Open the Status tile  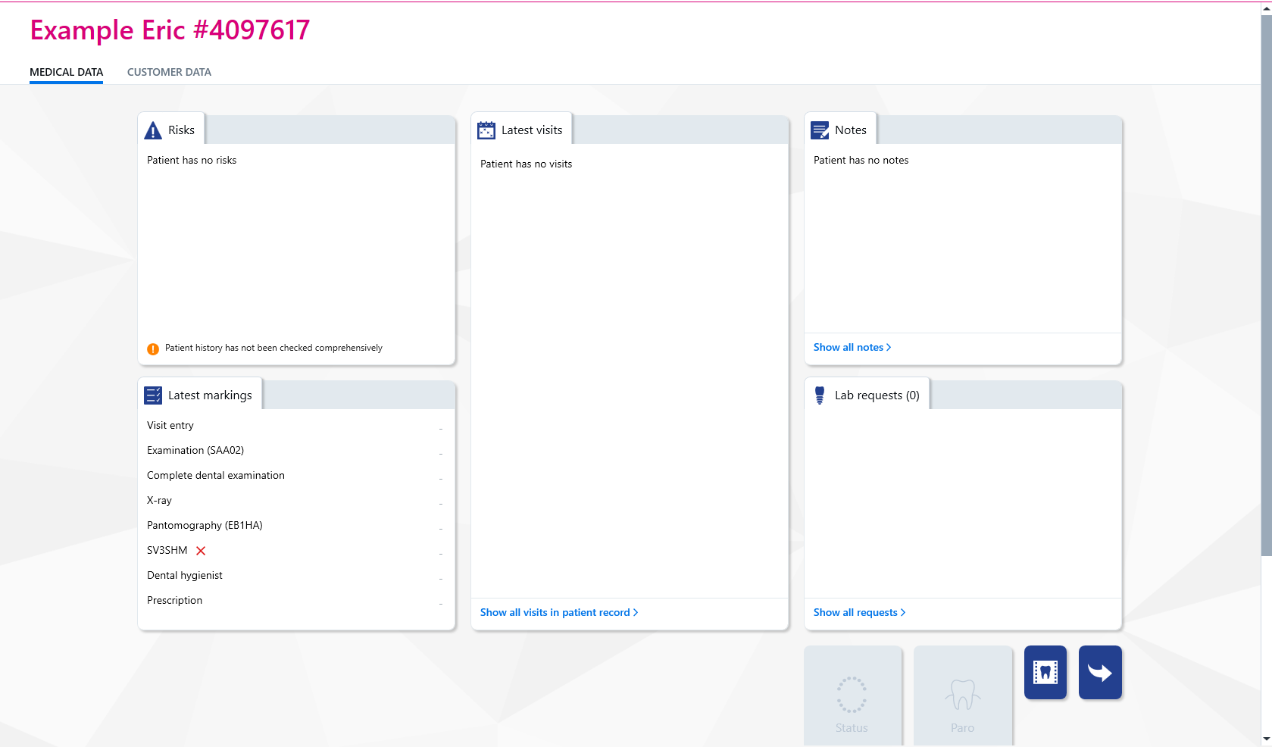click(x=852, y=695)
